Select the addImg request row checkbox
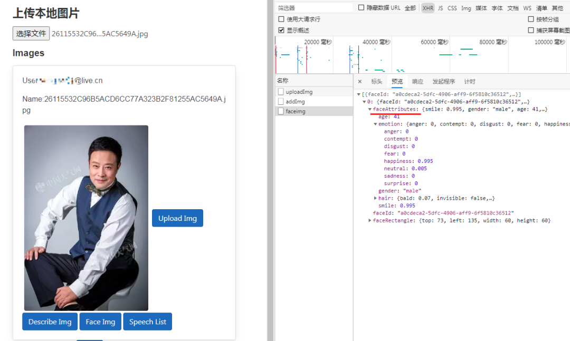Image resolution: width=570 pixels, height=341 pixels. click(281, 102)
